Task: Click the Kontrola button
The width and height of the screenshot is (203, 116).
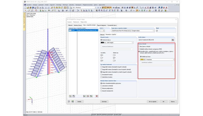Action: point(104,102)
